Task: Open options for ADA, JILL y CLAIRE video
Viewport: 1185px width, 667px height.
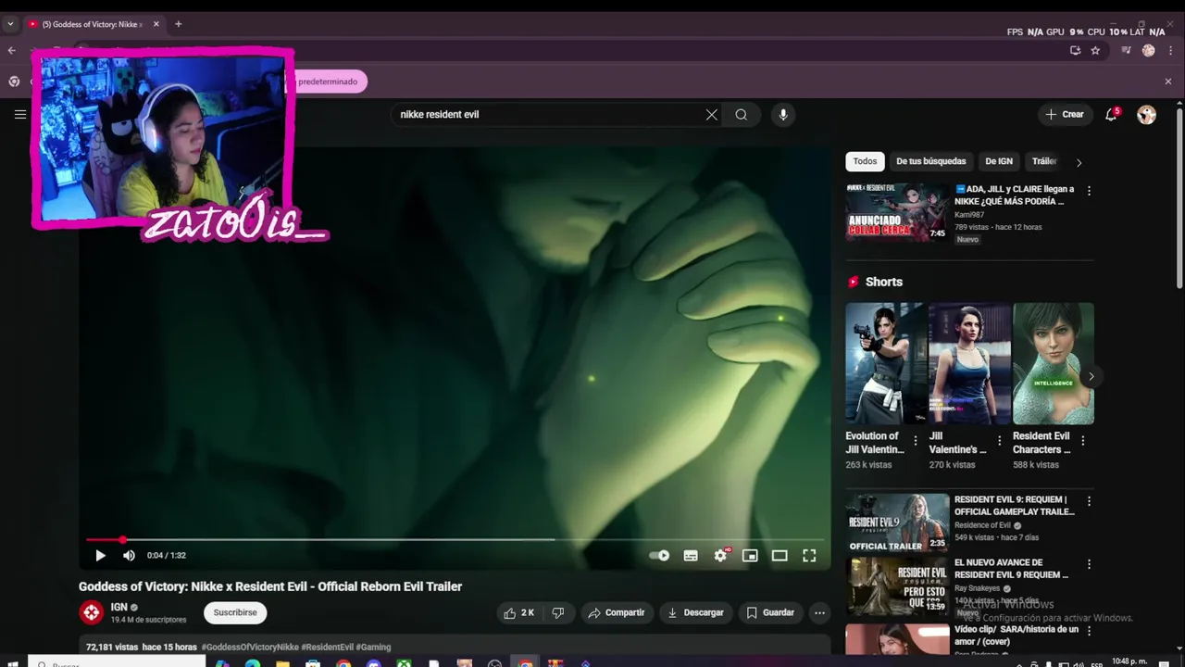Action: point(1089,191)
